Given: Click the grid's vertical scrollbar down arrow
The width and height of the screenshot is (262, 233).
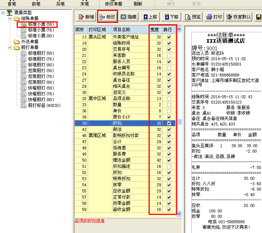Looking at the screenshot, I should click(179, 214).
